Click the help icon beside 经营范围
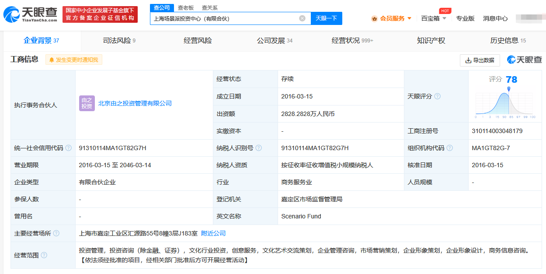This screenshot has height=274, width=546. [44, 255]
